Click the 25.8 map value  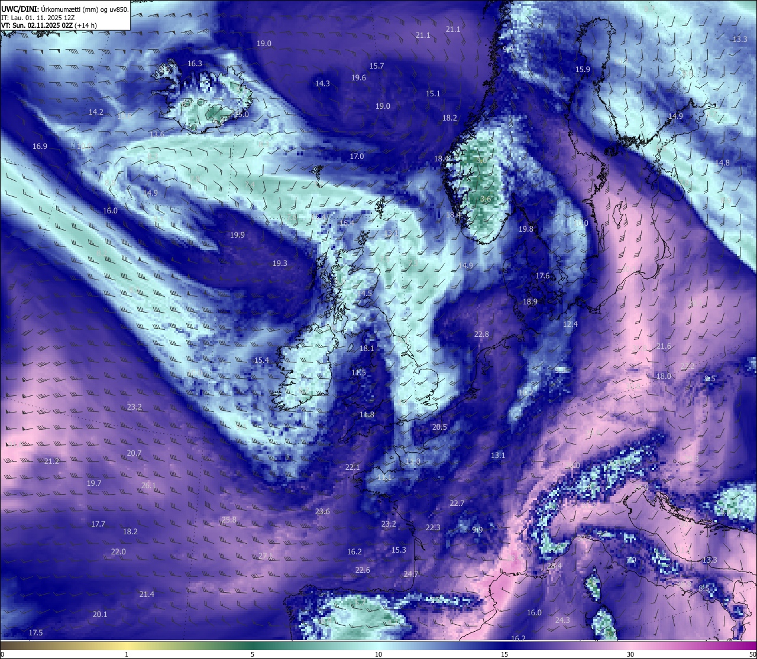(229, 520)
